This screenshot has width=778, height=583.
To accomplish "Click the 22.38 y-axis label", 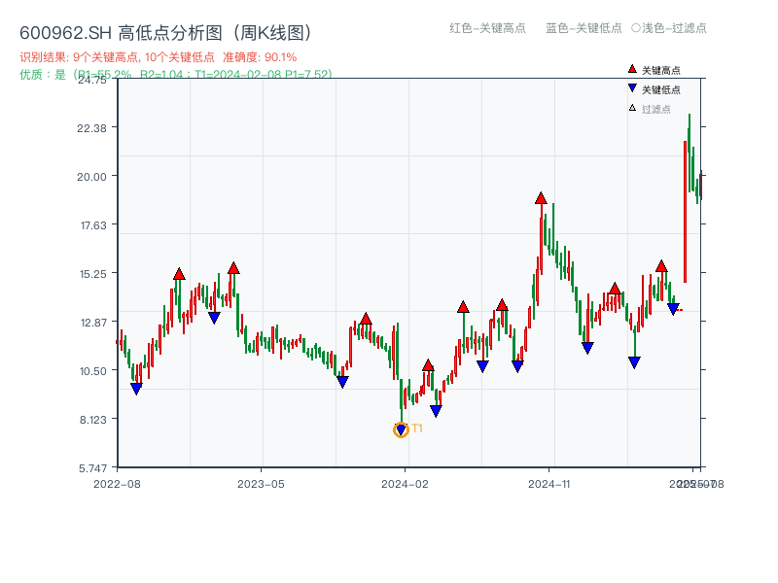I will 91,128.
